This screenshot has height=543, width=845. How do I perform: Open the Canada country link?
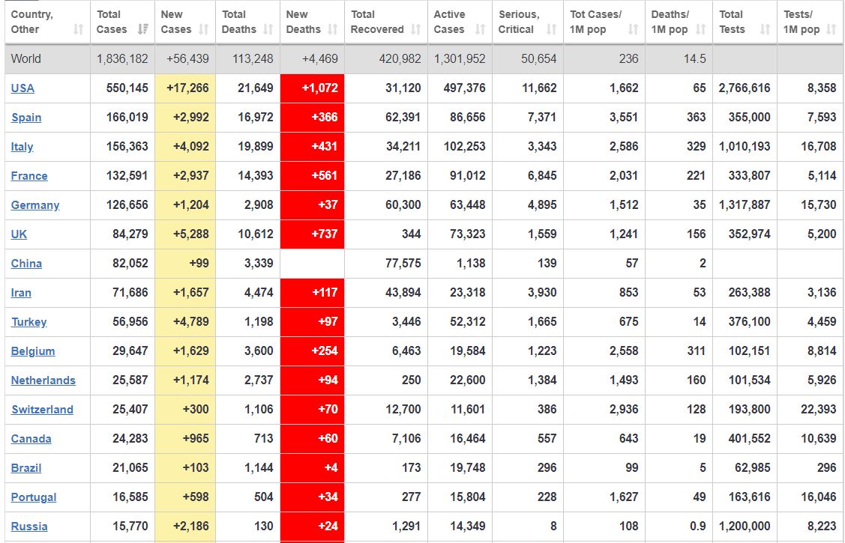[31, 439]
